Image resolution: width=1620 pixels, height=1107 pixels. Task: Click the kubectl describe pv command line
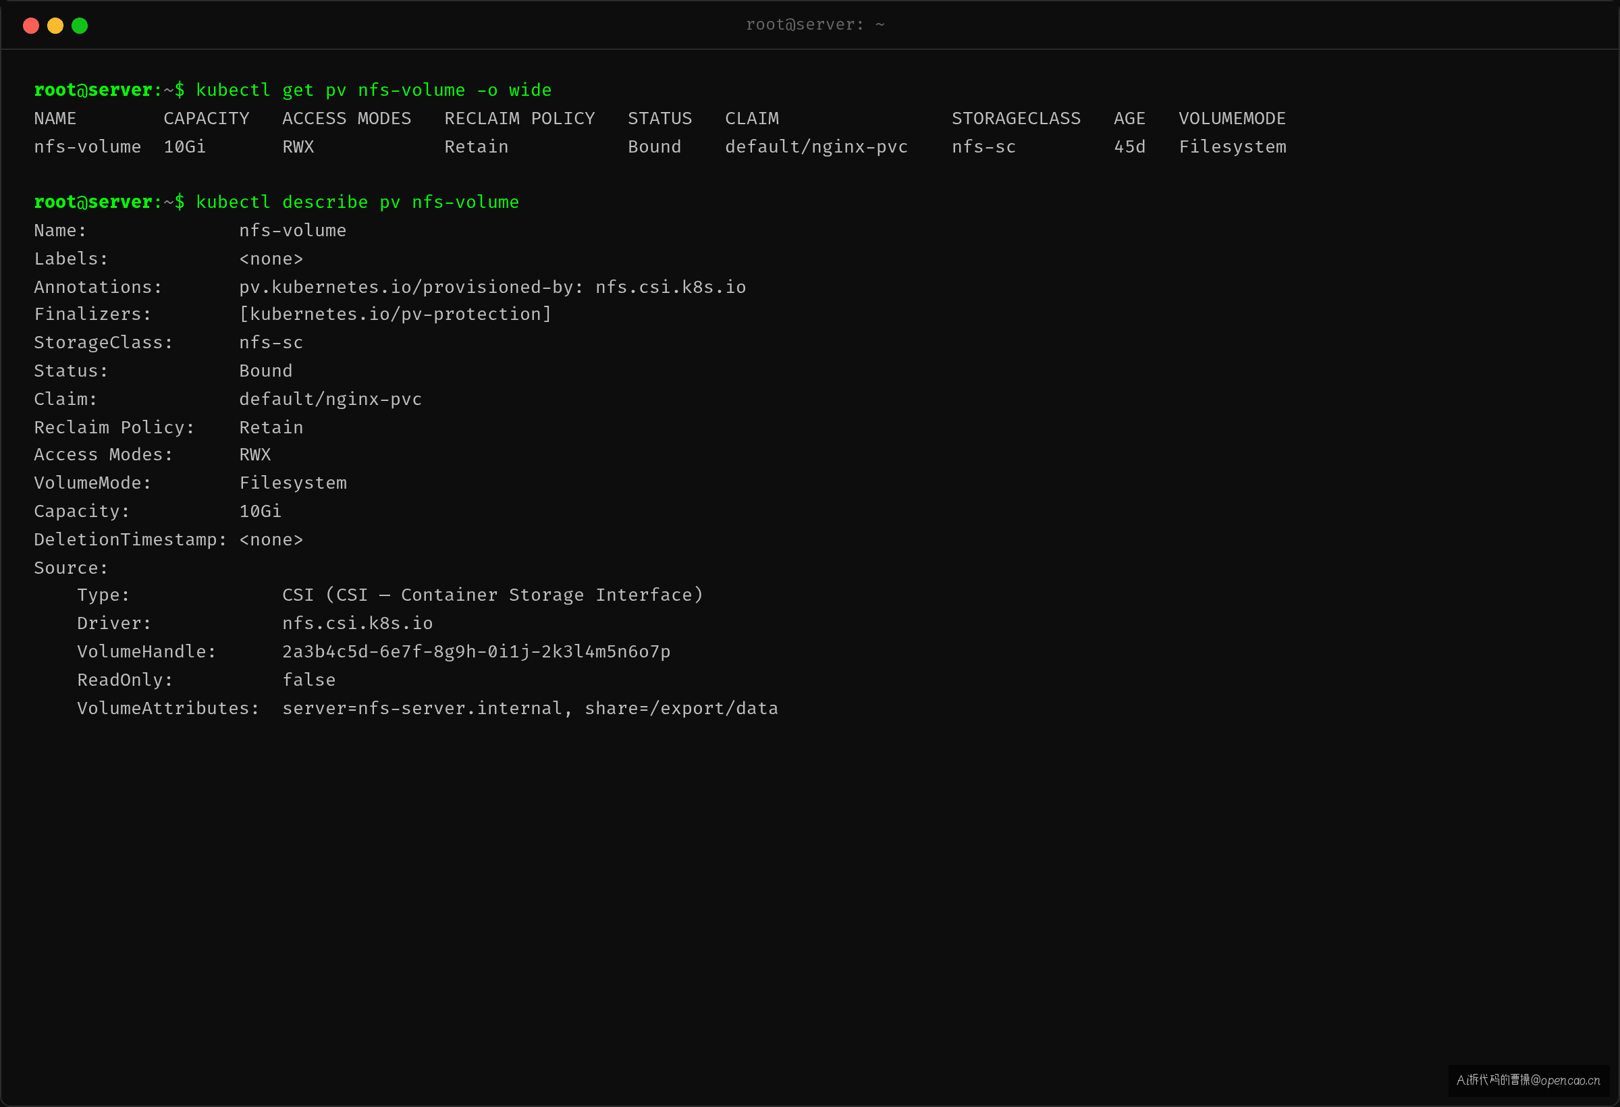pos(277,201)
